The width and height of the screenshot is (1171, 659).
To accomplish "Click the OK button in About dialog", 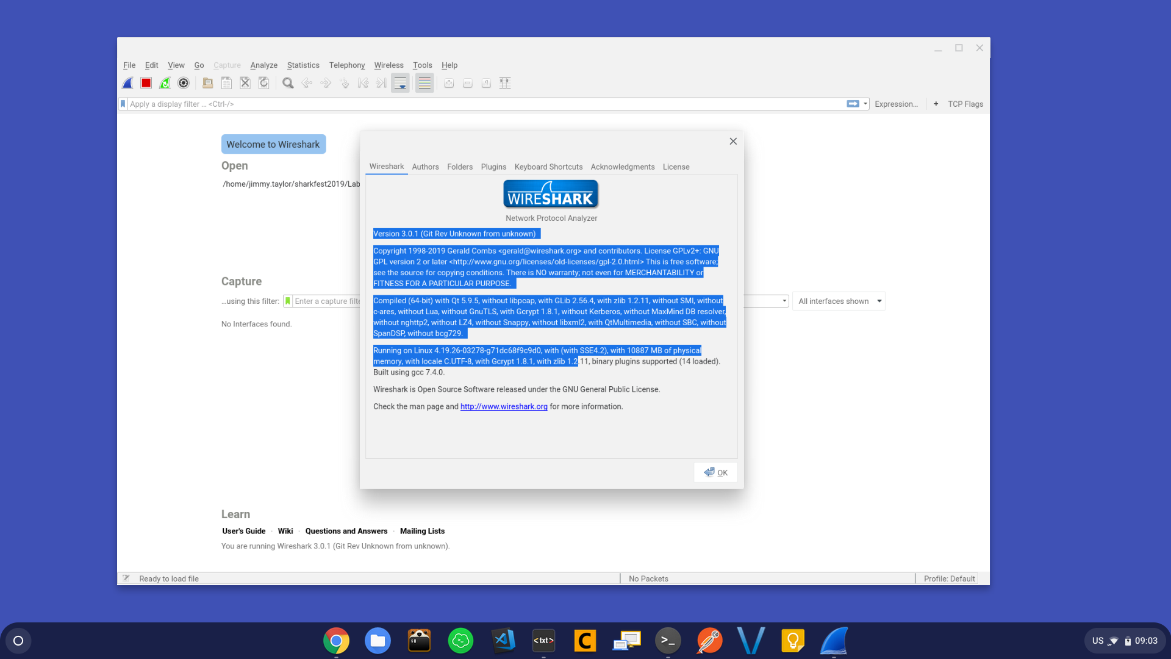I will [x=715, y=472].
